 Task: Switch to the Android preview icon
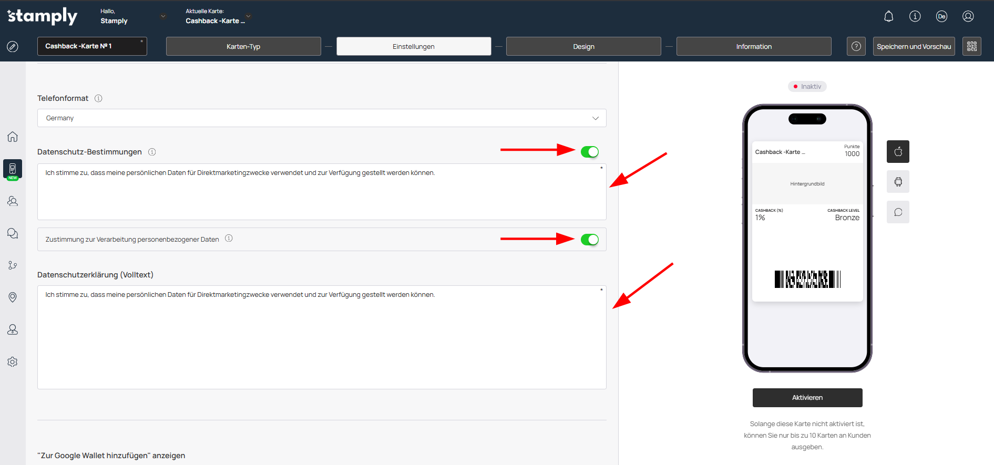click(x=898, y=182)
